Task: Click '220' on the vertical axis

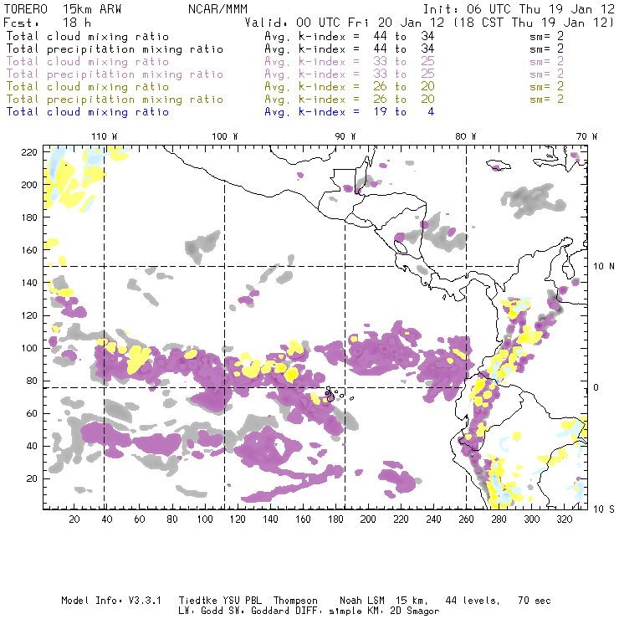Action: click(x=29, y=152)
